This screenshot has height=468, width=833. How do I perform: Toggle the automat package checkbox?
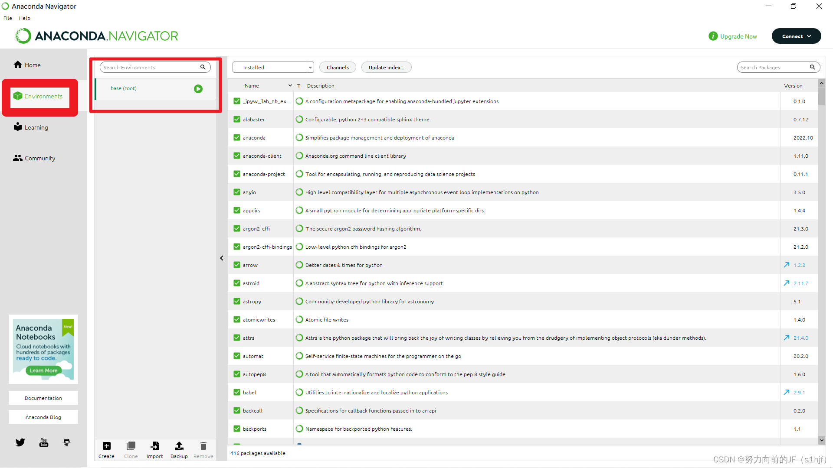point(236,356)
